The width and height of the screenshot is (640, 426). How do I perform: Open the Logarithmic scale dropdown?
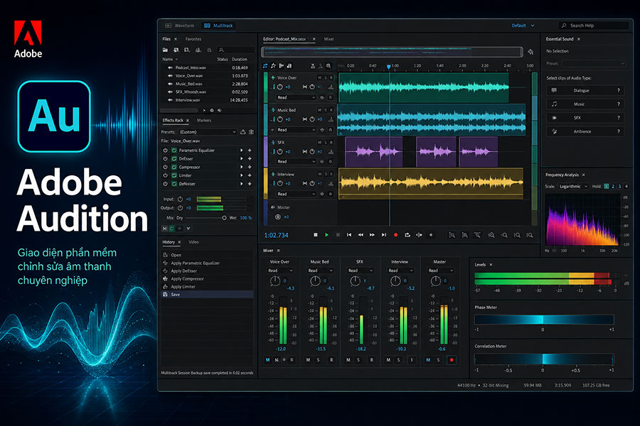(572, 186)
